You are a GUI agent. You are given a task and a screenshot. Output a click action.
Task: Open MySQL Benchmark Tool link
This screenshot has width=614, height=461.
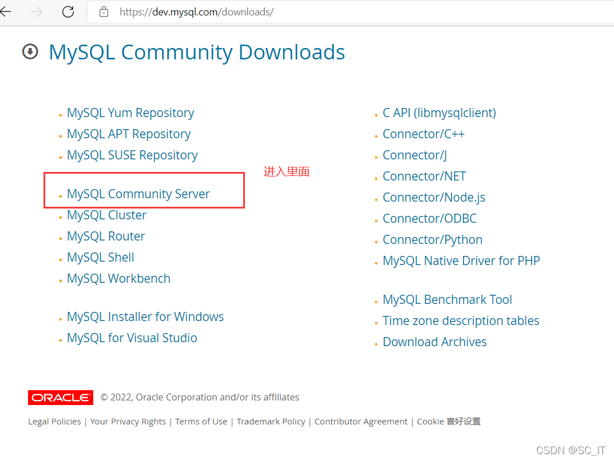tap(447, 299)
